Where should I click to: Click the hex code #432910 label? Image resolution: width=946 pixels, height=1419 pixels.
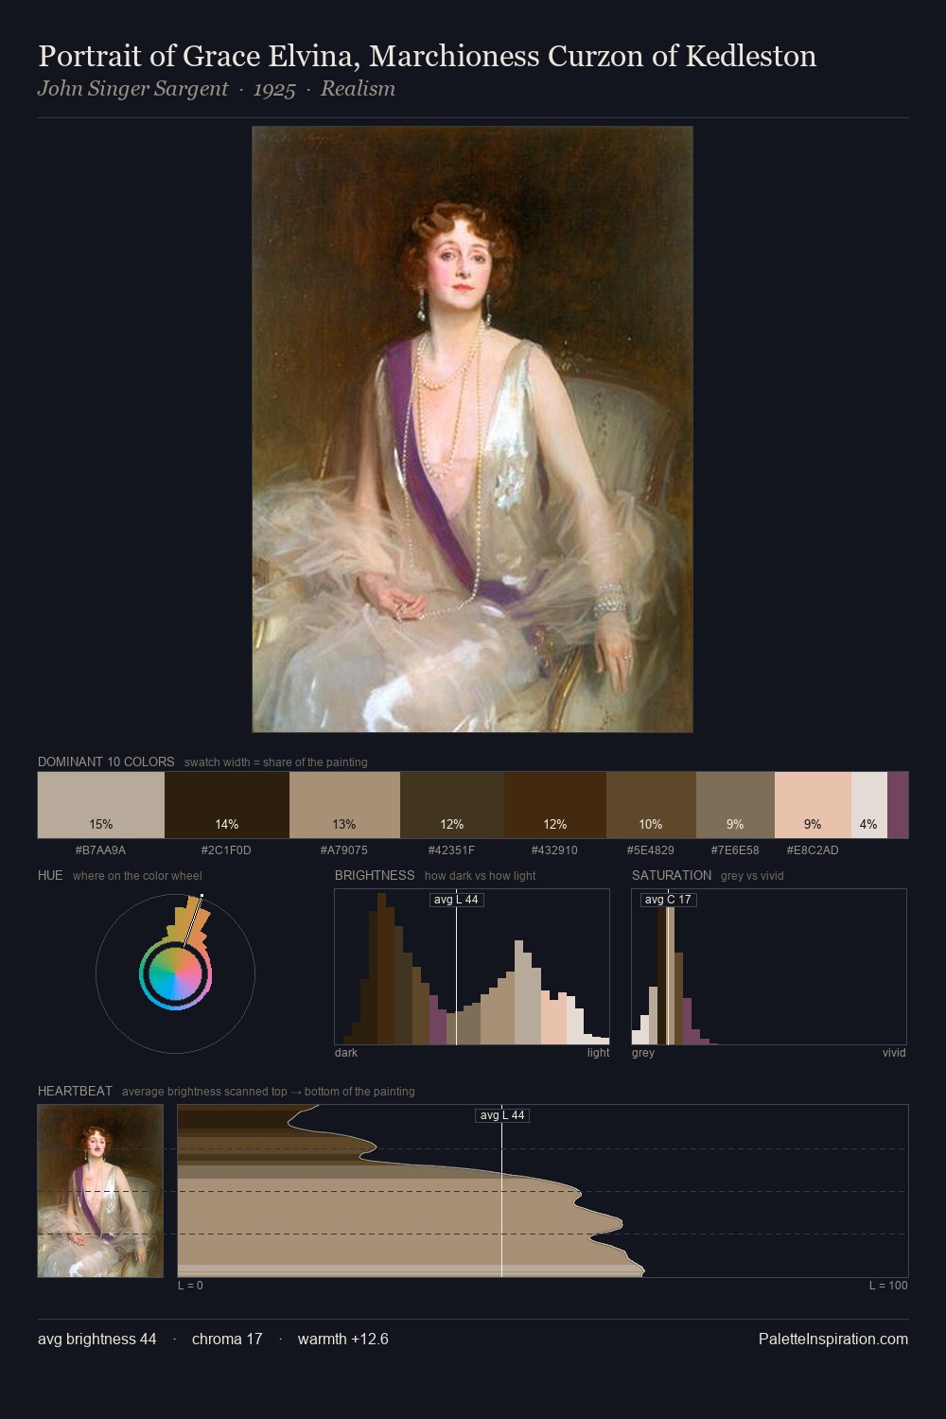[554, 850]
